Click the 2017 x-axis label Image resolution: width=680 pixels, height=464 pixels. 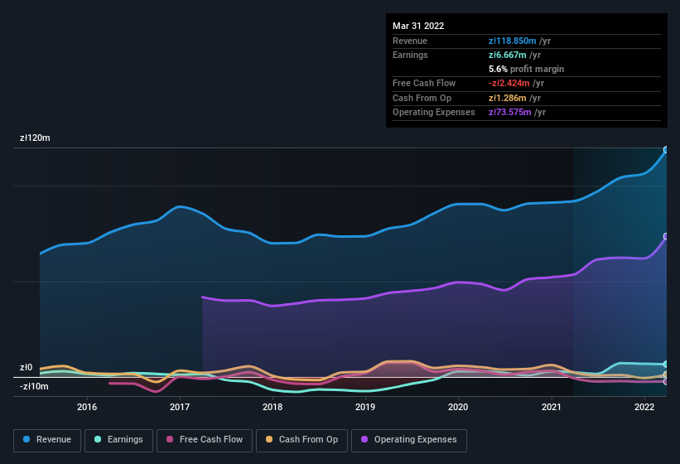point(180,407)
